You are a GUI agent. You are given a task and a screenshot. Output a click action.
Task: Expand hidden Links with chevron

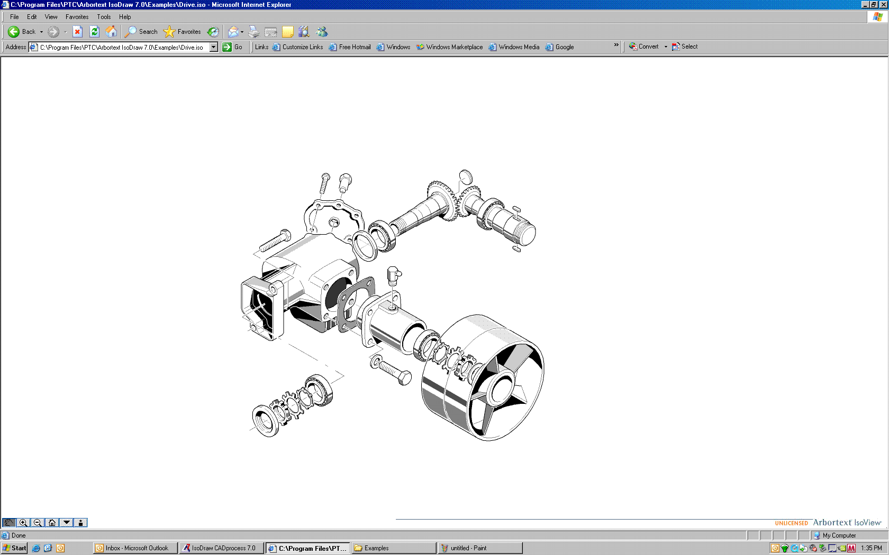coord(616,45)
